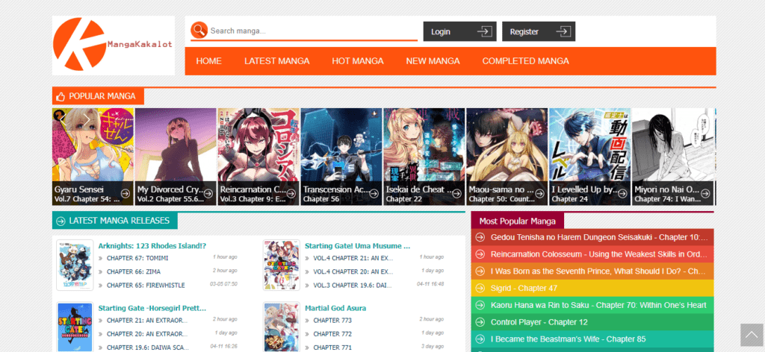This screenshot has width=765, height=352.
Task: Click the POPULAR MANGA heading tab
Action: [98, 96]
